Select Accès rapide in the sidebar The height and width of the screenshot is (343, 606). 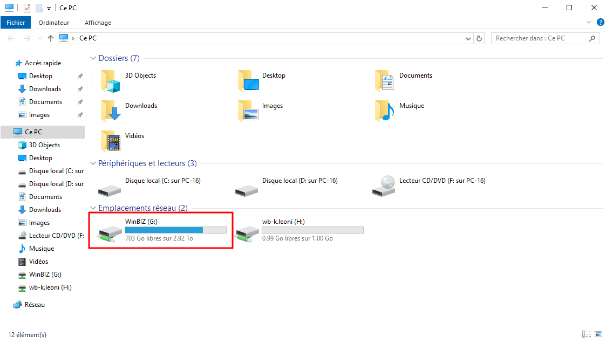click(43, 63)
